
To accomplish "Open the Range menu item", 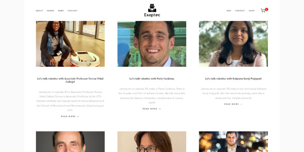I will (51, 11).
